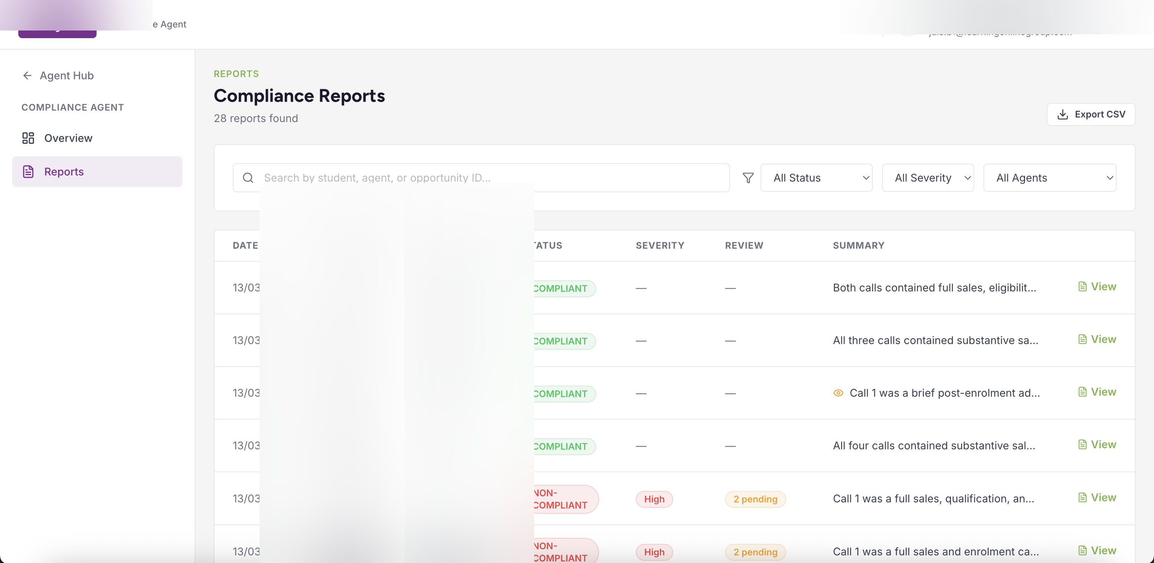Viewport: 1154px width, 563px height.
Task: Click the 2 pending review badge
Action: [755, 499]
